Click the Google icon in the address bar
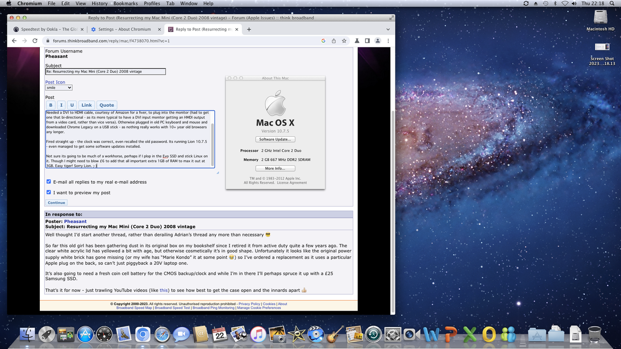 (323, 41)
